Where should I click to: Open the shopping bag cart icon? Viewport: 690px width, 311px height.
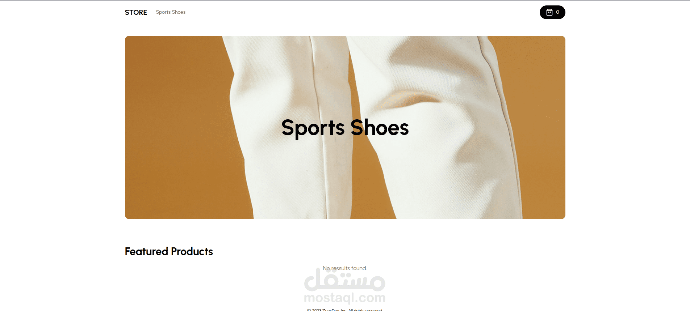[x=549, y=12]
